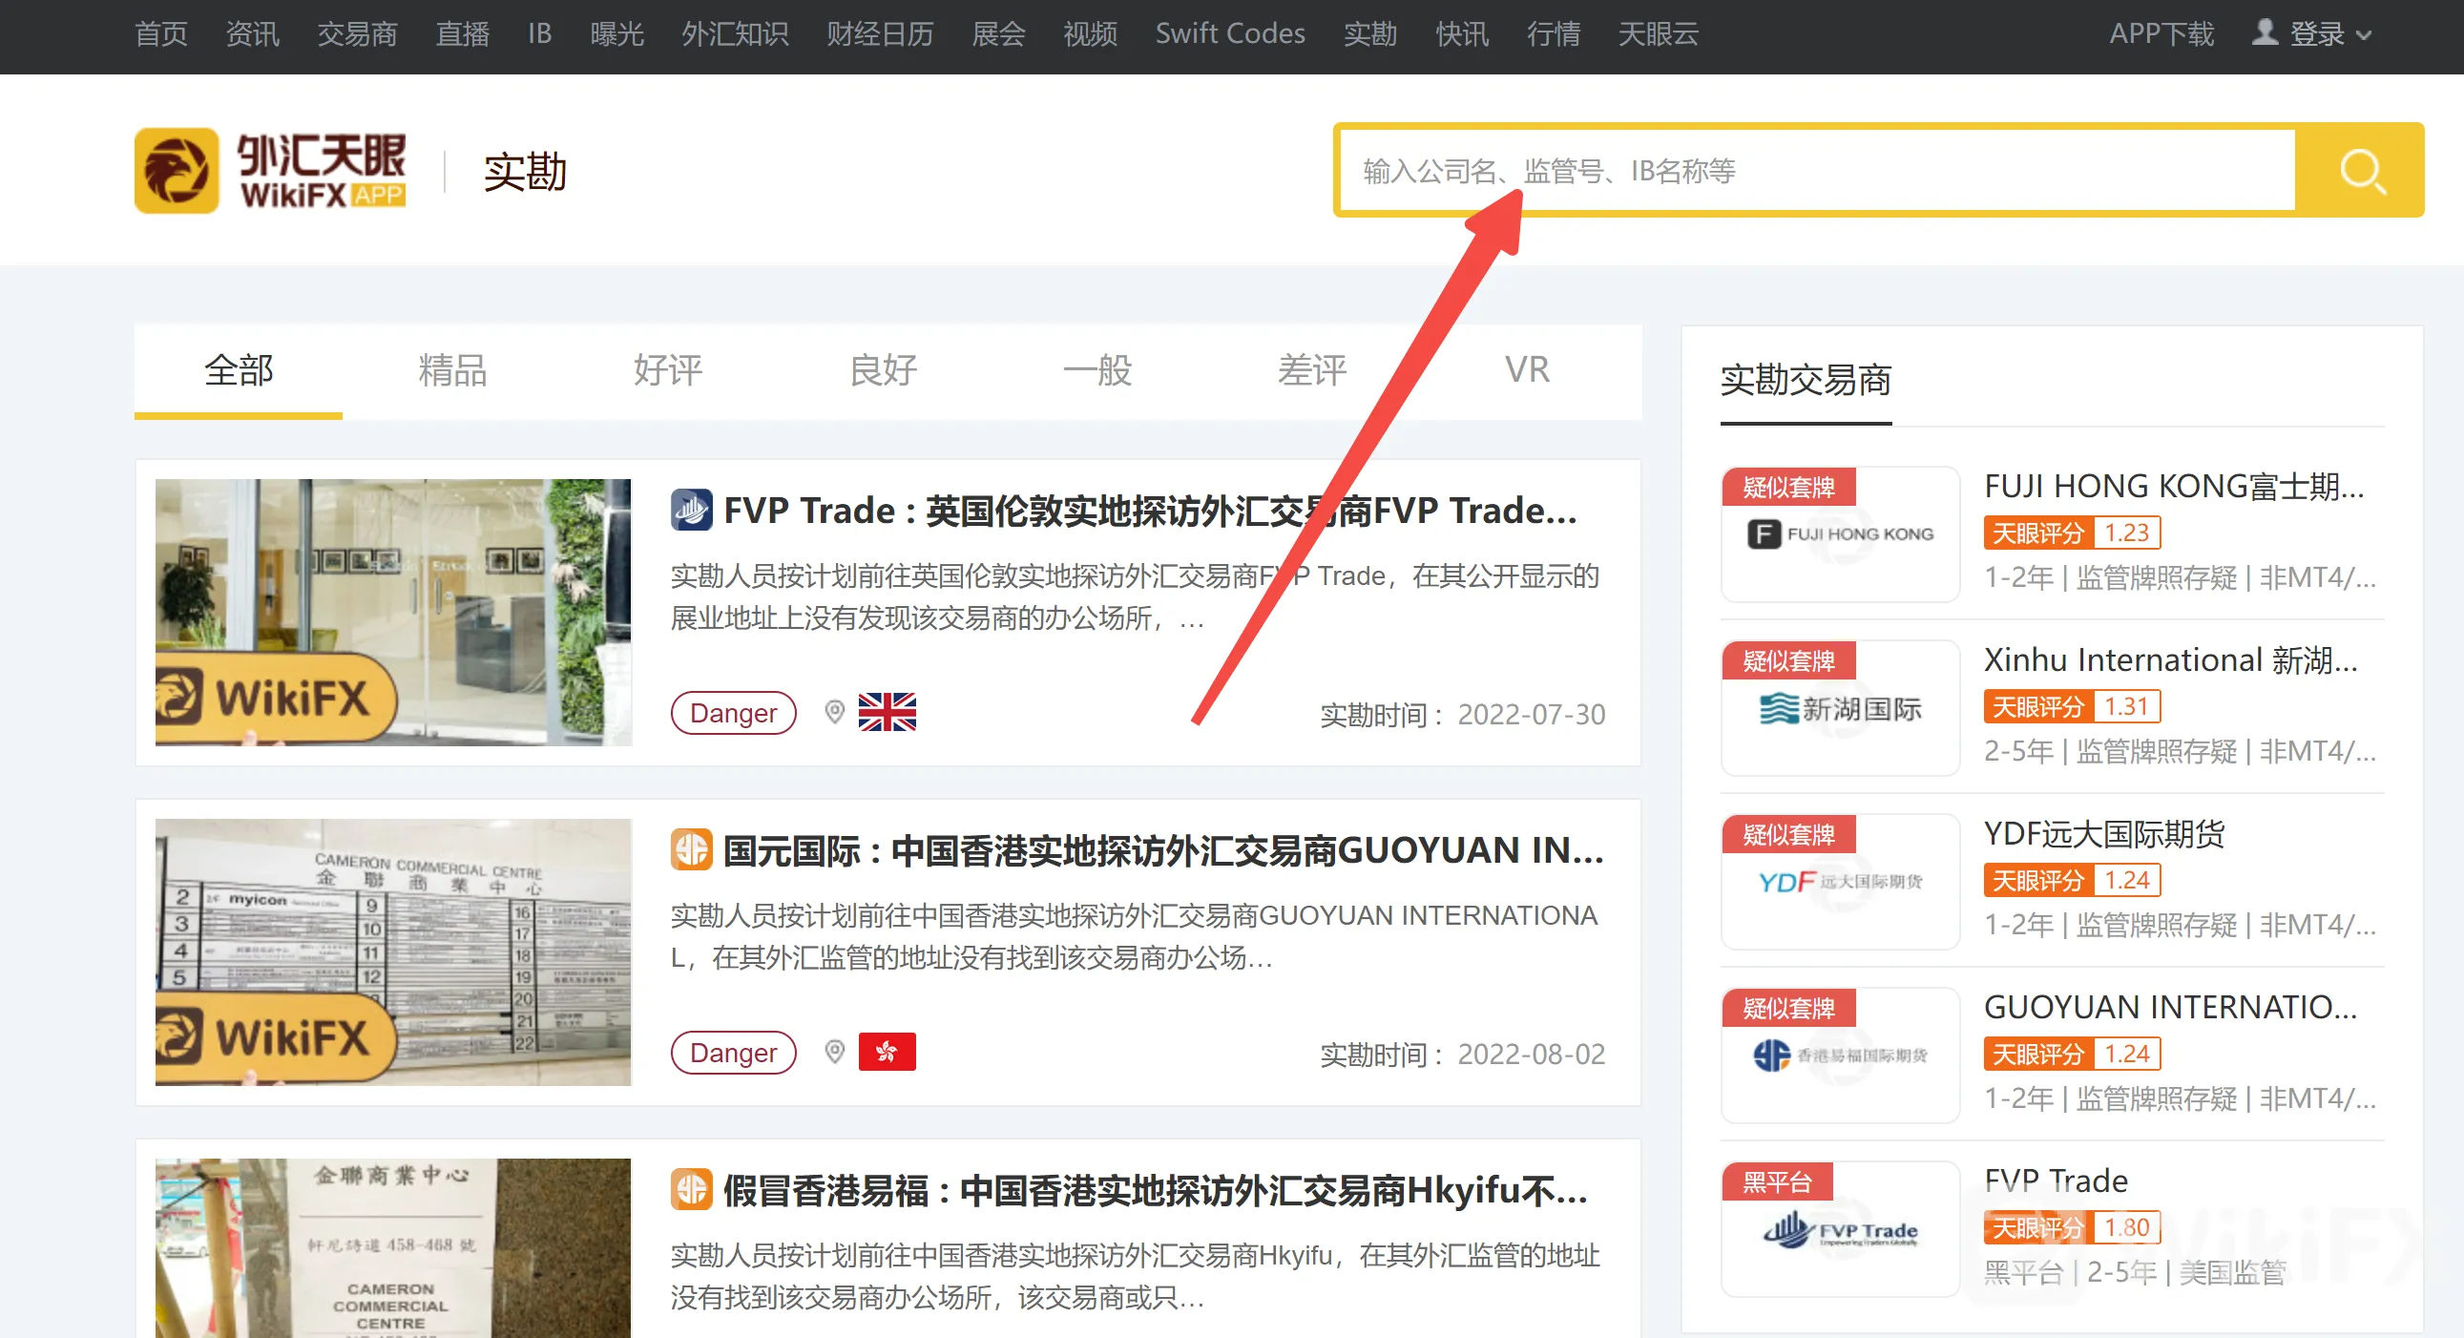The width and height of the screenshot is (2464, 1338).
Task: Open the 视频 nav item
Action: [1091, 33]
